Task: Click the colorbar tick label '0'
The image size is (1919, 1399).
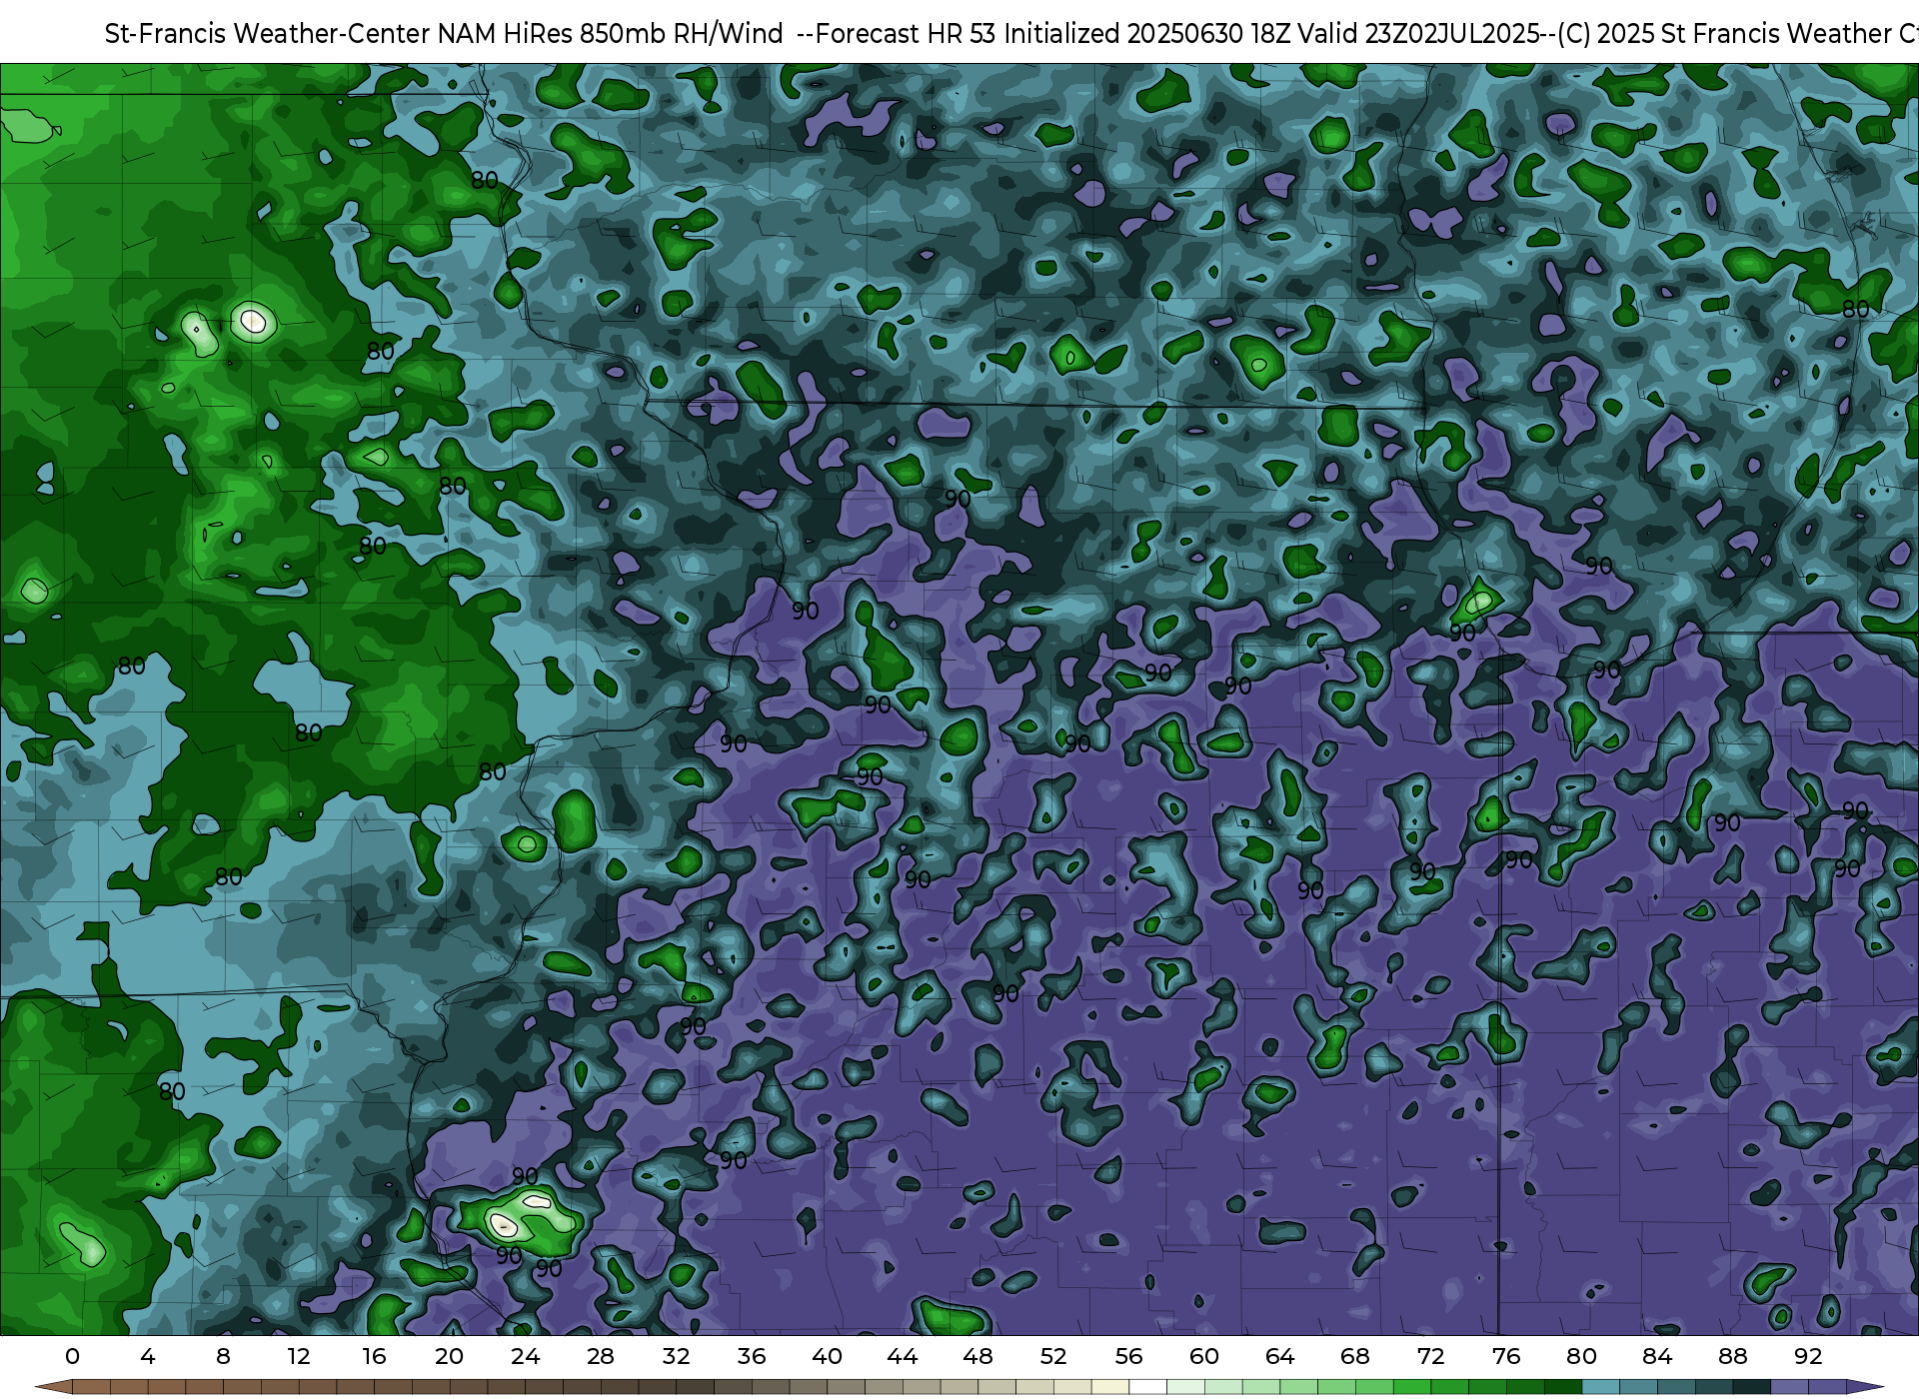Action: point(72,1356)
